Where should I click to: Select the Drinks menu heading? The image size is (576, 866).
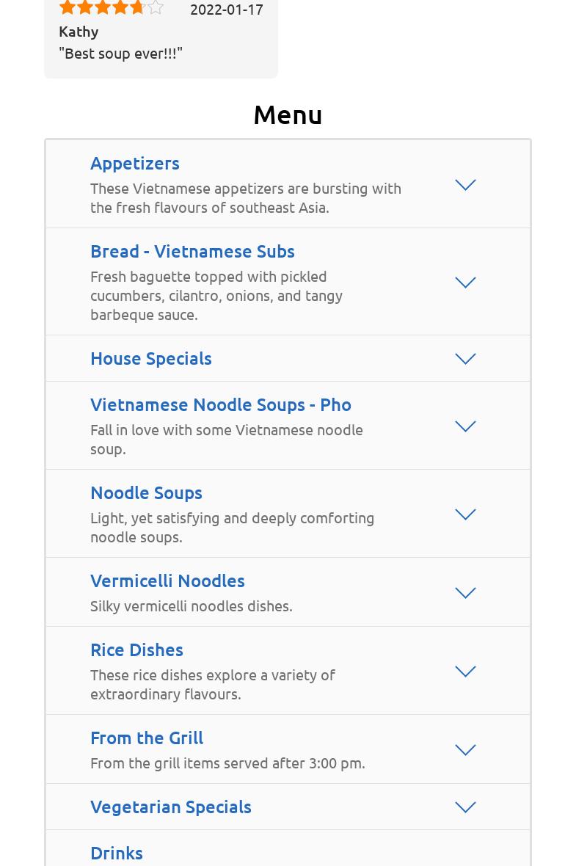117,853
